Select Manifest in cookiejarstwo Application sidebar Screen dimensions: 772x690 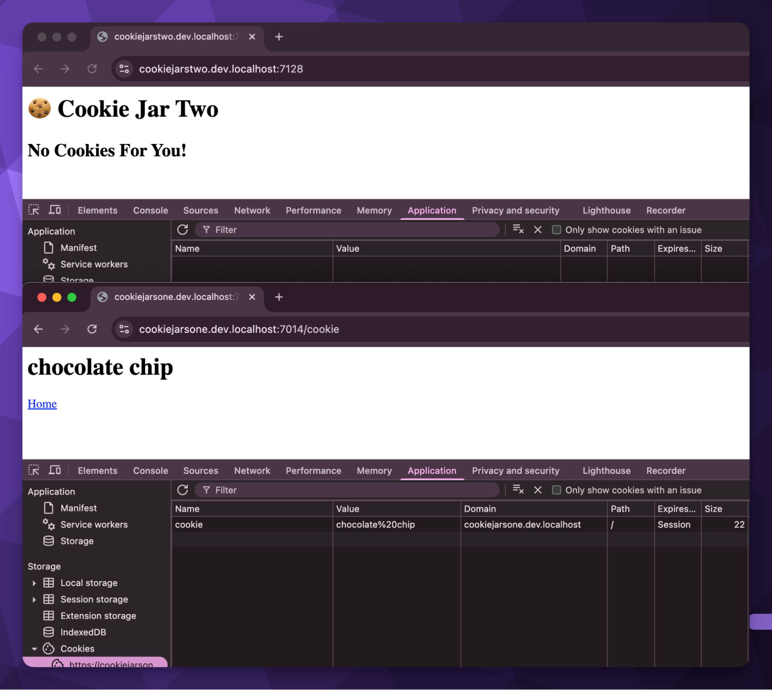[x=79, y=248]
